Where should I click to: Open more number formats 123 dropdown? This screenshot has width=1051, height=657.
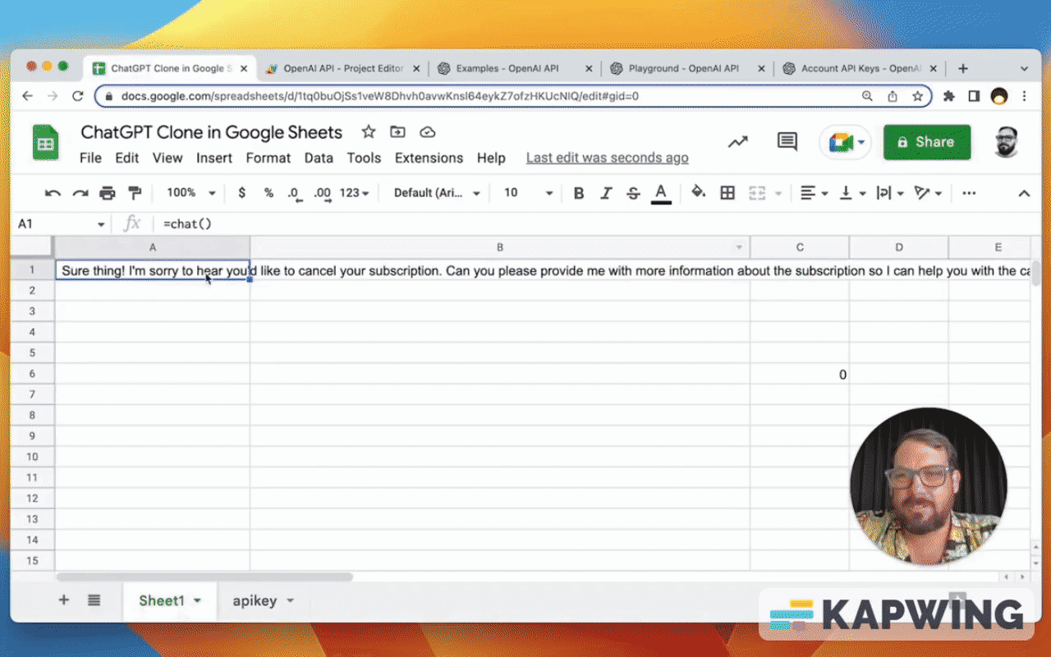click(x=354, y=193)
